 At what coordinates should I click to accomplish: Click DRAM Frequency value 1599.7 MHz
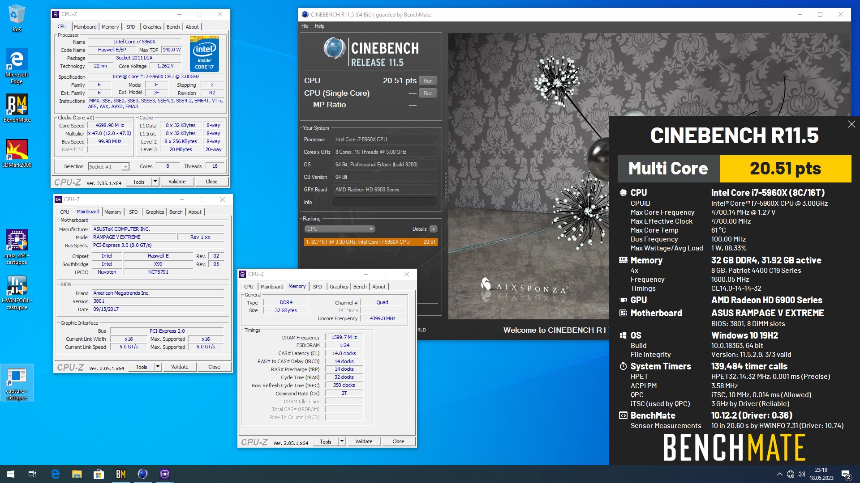click(x=344, y=337)
